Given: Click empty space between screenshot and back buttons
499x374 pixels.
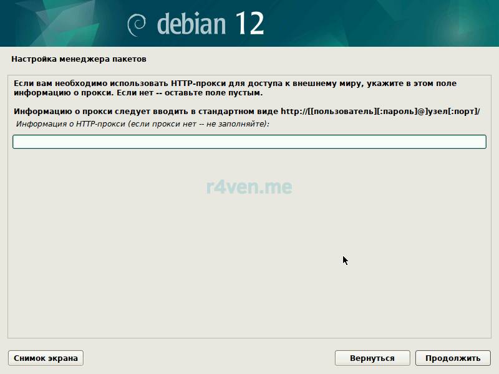Looking at the screenshot, I should point(209,358).
